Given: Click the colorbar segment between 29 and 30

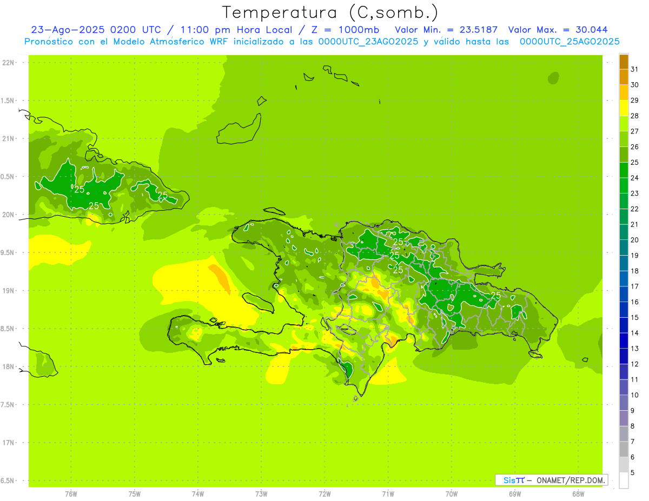Looking at the screenshot, I should tap(624, 93).
